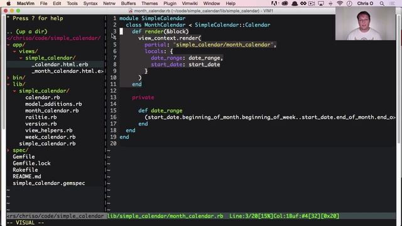Collapse the app/ folder in tree
This screenshot has width=402, height=226.
pyautogui.click(x=8, y=45)
